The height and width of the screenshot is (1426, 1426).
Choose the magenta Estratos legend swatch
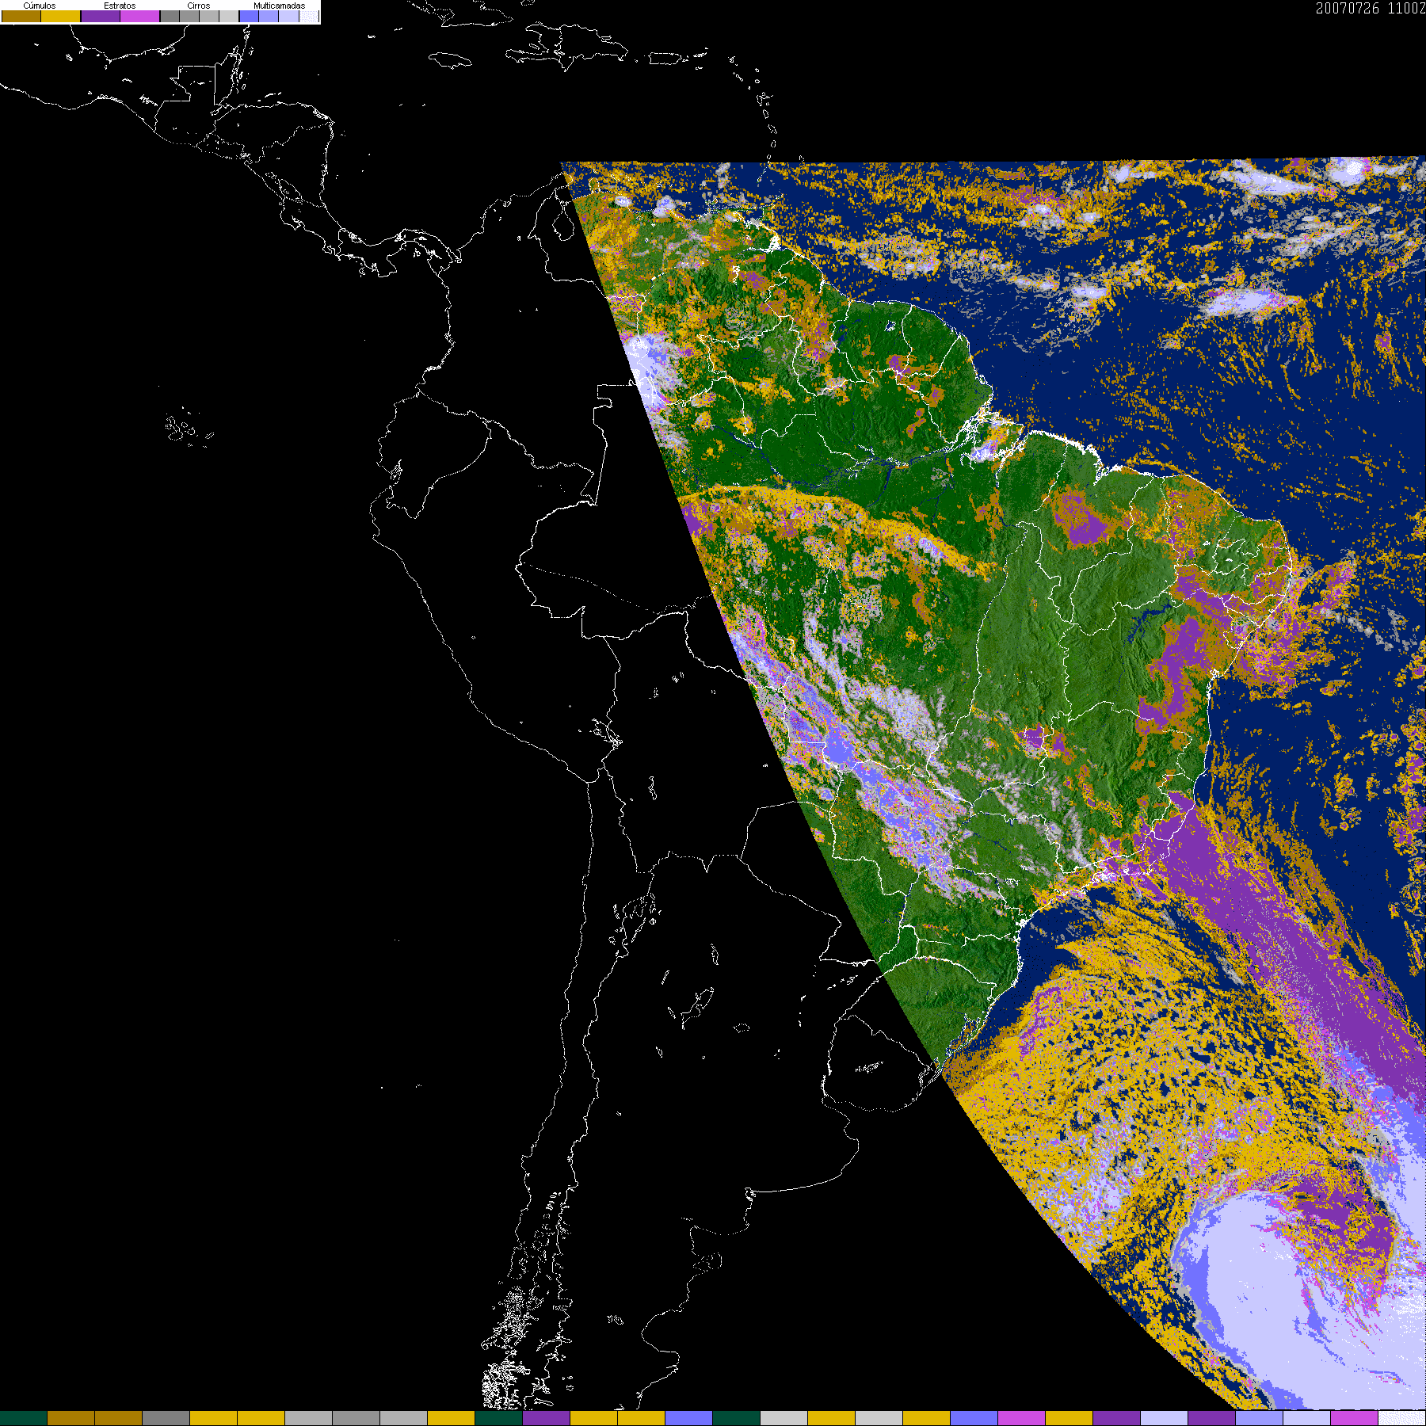pos(140,16)
